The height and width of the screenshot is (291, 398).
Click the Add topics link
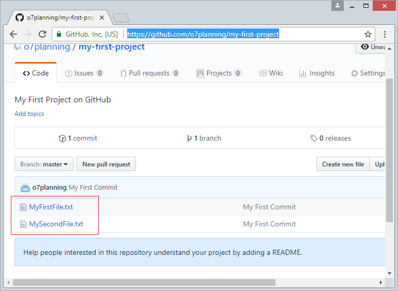coord(29,114)
